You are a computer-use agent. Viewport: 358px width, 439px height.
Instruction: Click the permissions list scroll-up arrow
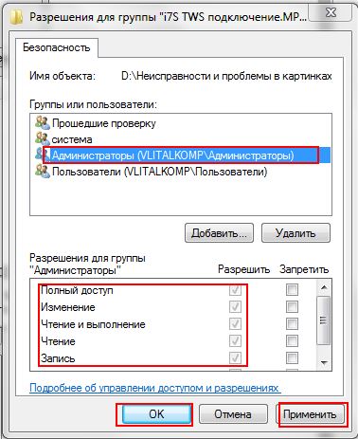tap(324, 287)
